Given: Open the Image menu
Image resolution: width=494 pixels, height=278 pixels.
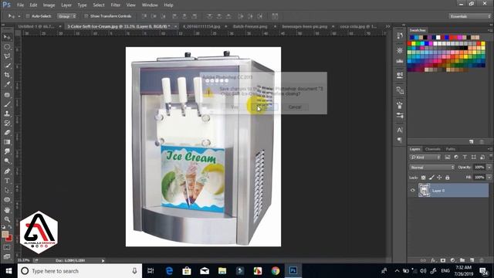Looking at the screenshot, I should coord(49,5).
